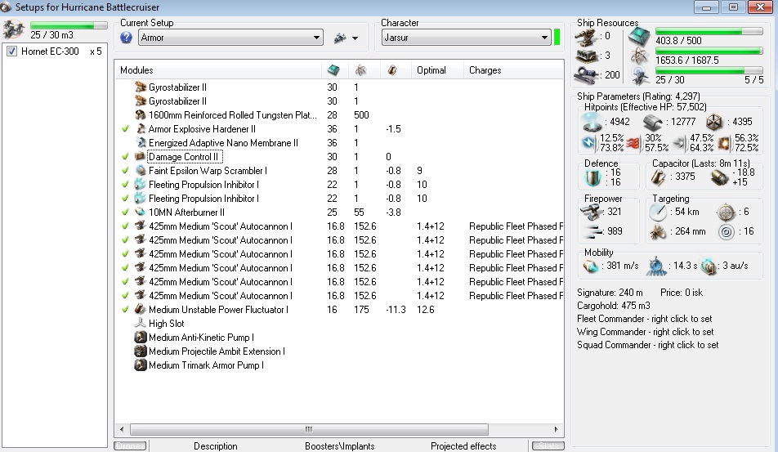Toggle 10MN Afterburner II active checkmark
The height and width of the screenshot is (452, 778).
pos(125,213)
